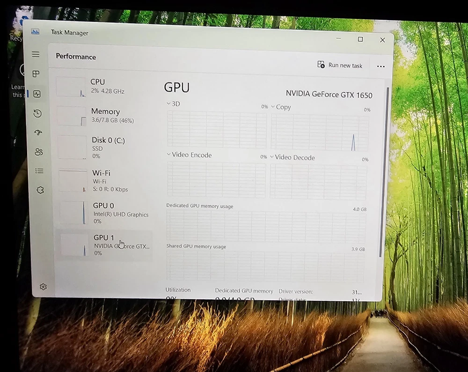Expand the Video Encode graph dropdown
Image resolution: width=468 pixels, height=372 pixels.
pyautogui.click(x=169, y=155)
